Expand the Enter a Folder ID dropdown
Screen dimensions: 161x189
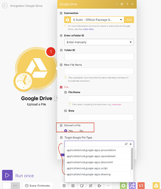coord(99,42)
